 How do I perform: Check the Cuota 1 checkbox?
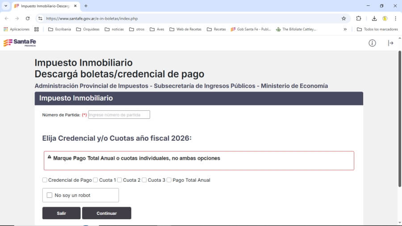coord(96,180)
